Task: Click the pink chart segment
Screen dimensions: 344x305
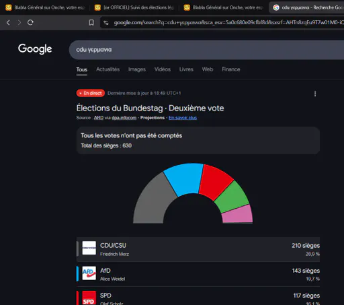Action: (x=238, y=215)
